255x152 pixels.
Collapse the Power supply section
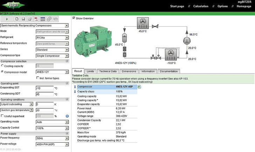point(67,133)
